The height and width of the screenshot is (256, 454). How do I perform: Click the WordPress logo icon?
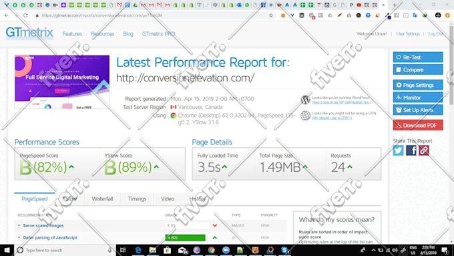305,100
